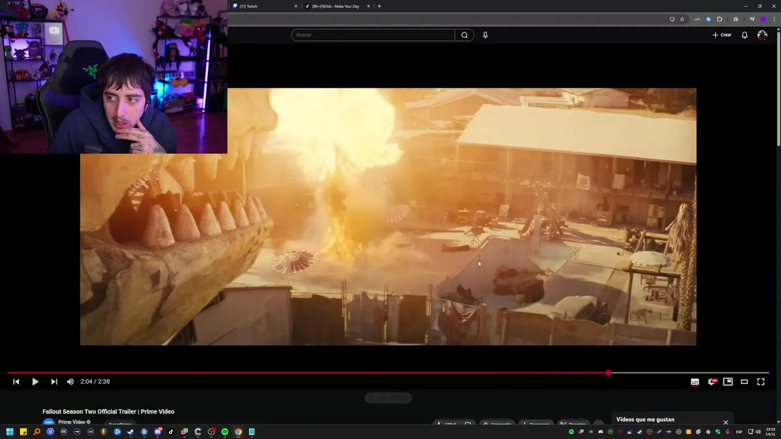Open the notifications bell
Viewport: 781px width, 439px height.
click(744, 35)
